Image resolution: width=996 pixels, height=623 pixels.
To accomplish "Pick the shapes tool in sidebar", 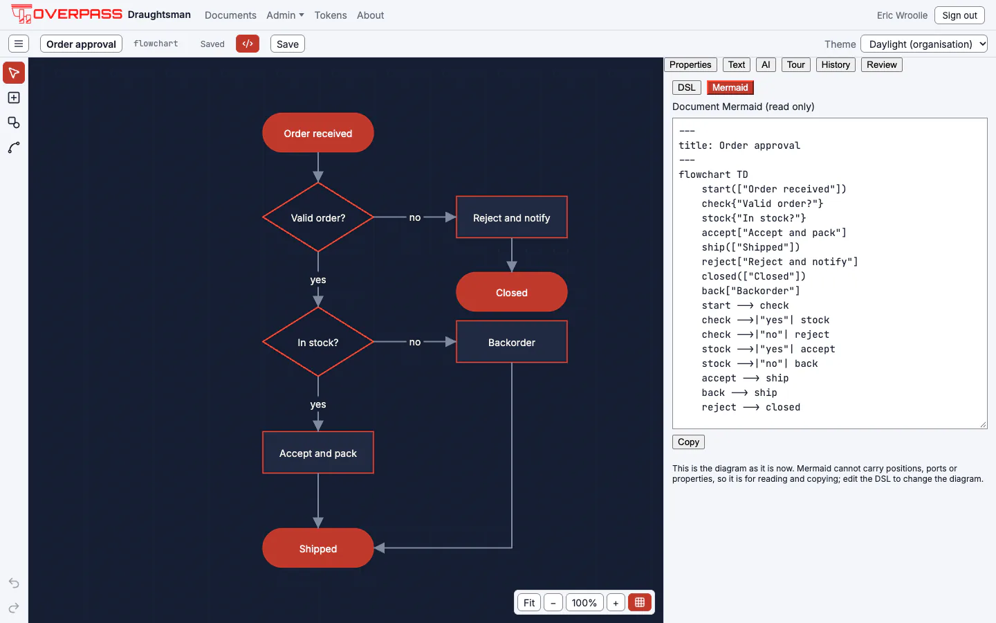I will click(x=14, y=123).
